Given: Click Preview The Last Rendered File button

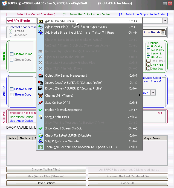Looking at the screenshot, I should pos(128,176).
